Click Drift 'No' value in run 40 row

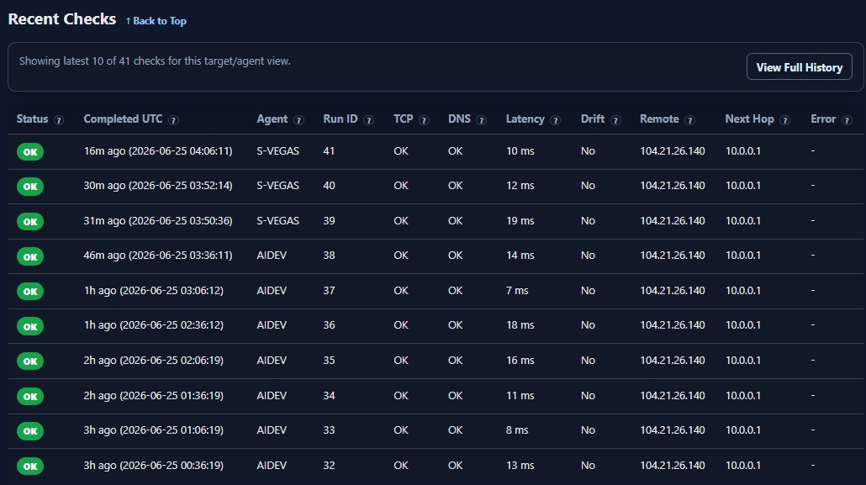tap(588, 186)
